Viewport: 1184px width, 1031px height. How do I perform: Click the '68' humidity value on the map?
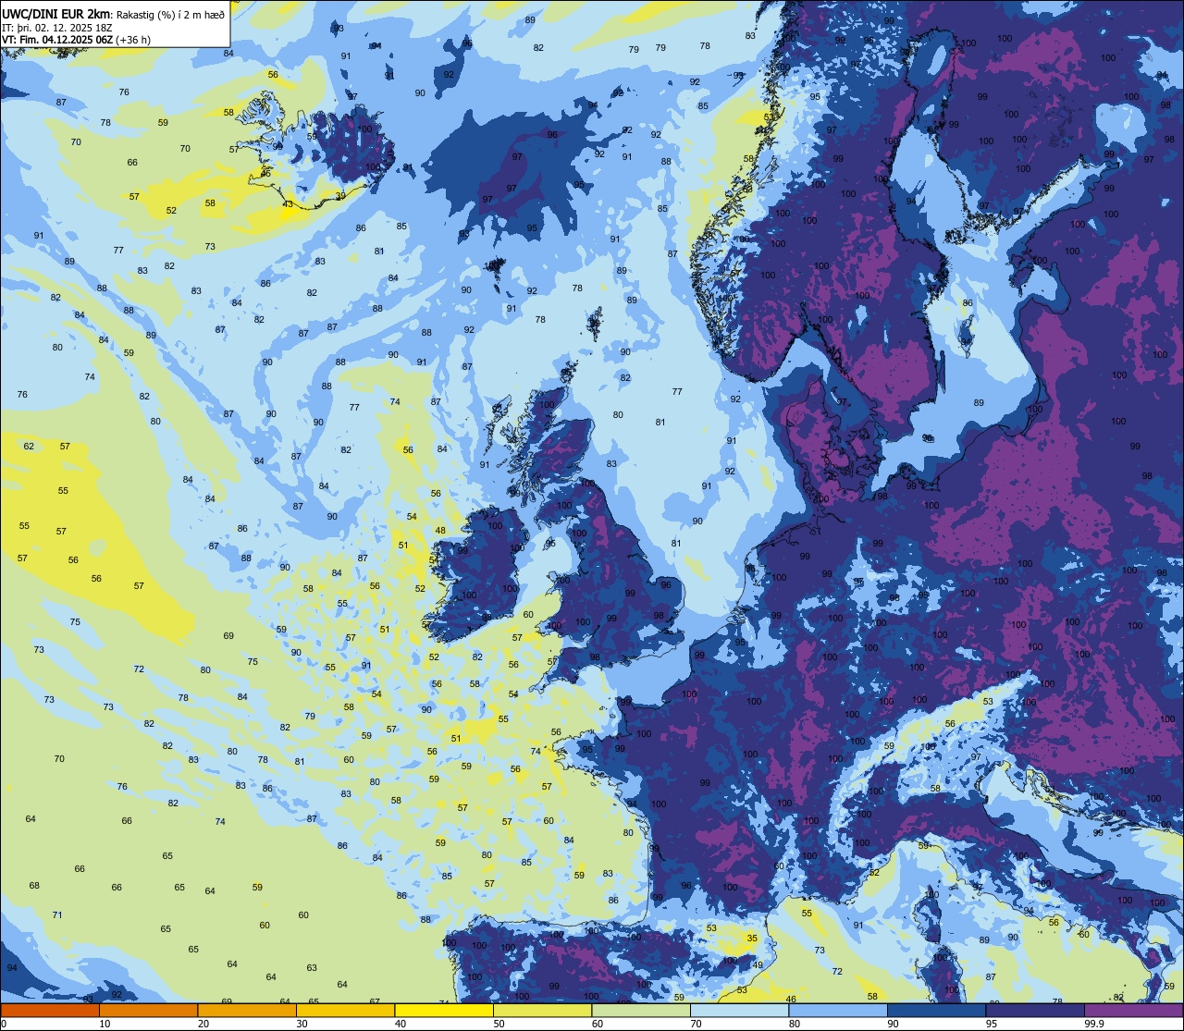pyautogui.click(x=34, y=885)
